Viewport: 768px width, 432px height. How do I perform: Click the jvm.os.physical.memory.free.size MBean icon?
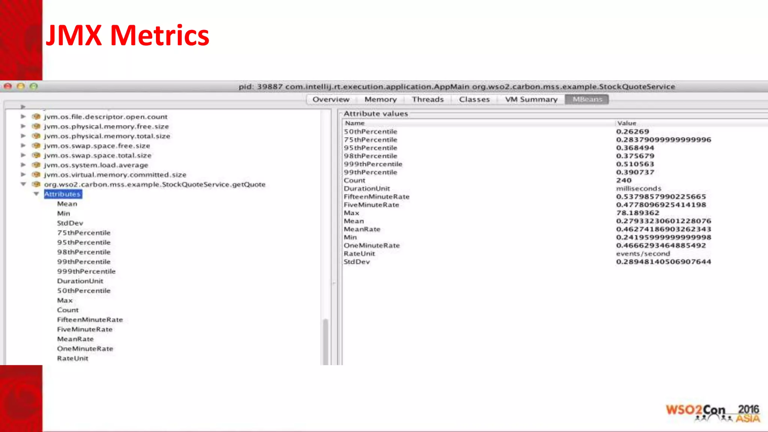[x=36, y=126]
